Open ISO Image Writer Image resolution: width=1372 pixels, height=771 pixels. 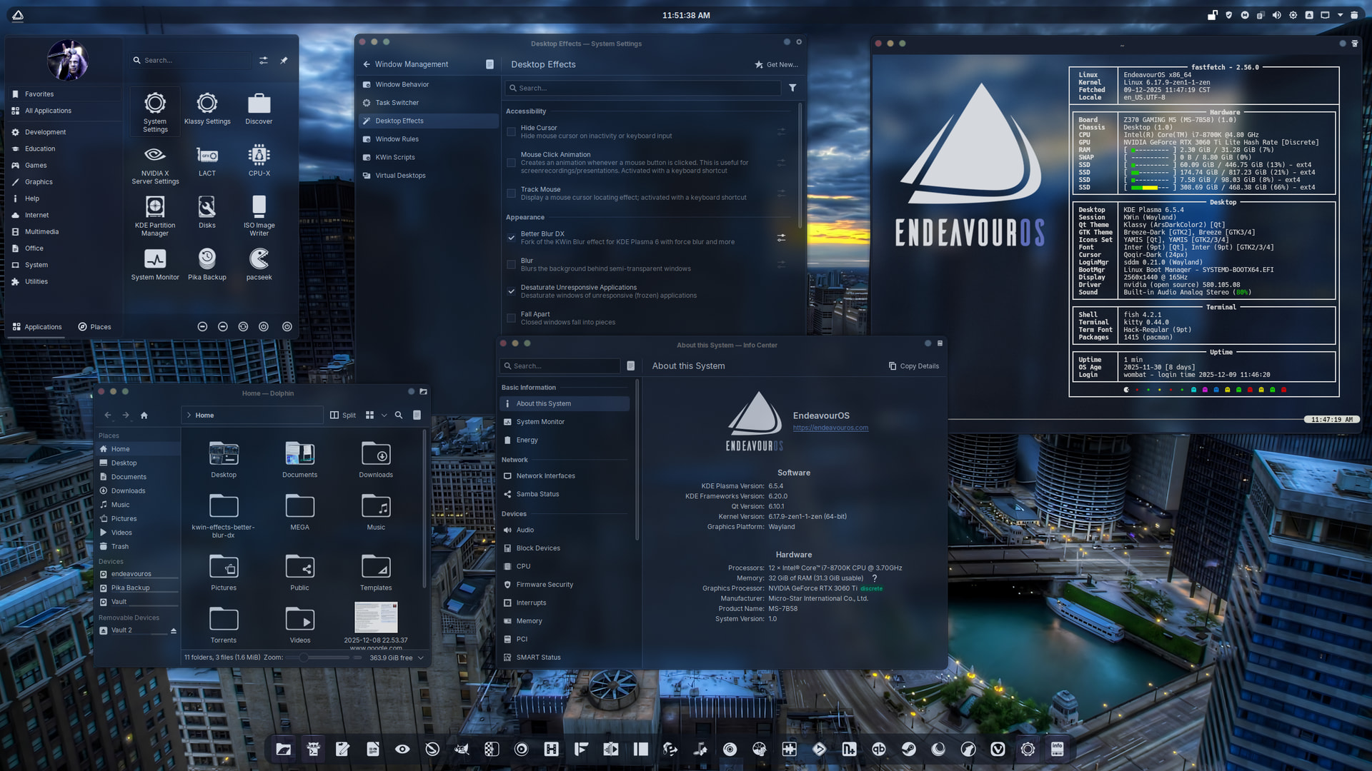coord(259,216)
